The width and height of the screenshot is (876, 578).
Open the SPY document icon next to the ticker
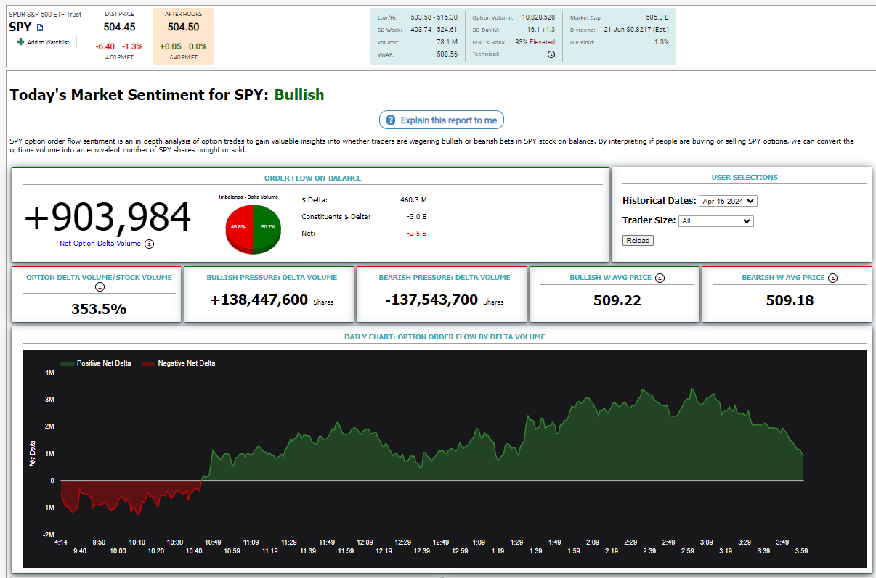coord(40,28)
